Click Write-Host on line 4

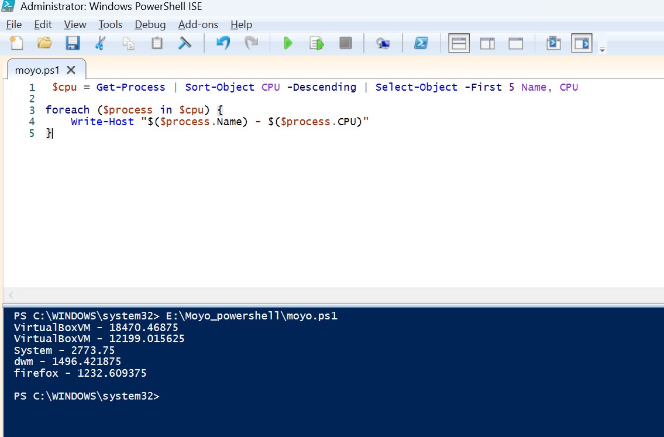coord(102,122)
